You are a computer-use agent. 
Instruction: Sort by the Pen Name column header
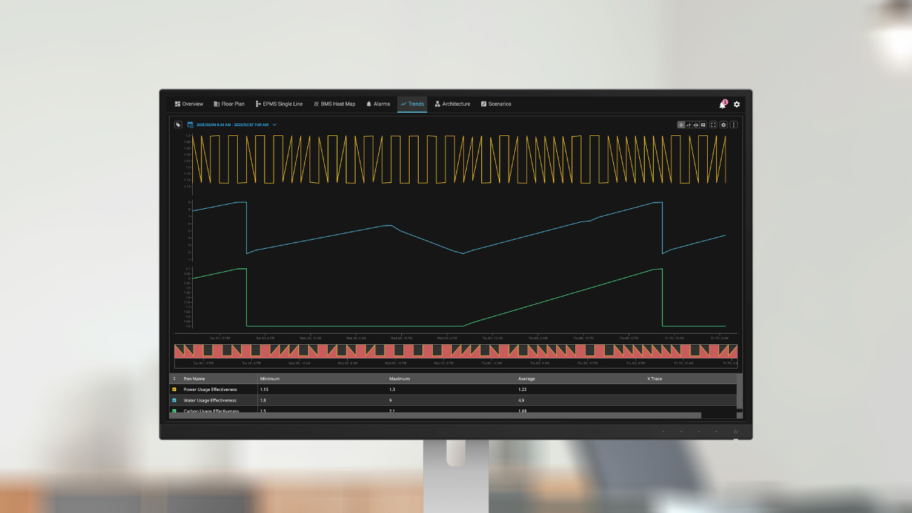click(x=194, y=378)
